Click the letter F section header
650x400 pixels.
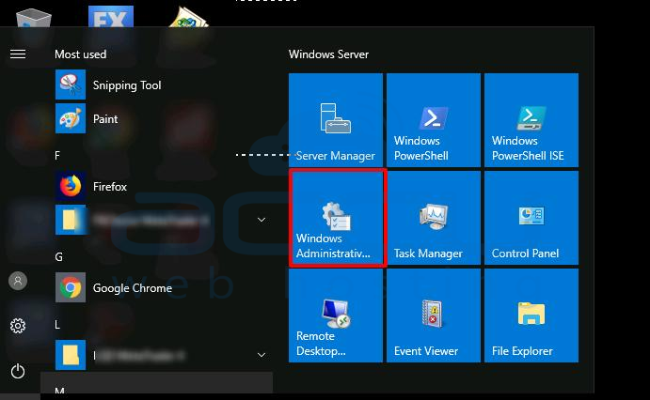57,156
